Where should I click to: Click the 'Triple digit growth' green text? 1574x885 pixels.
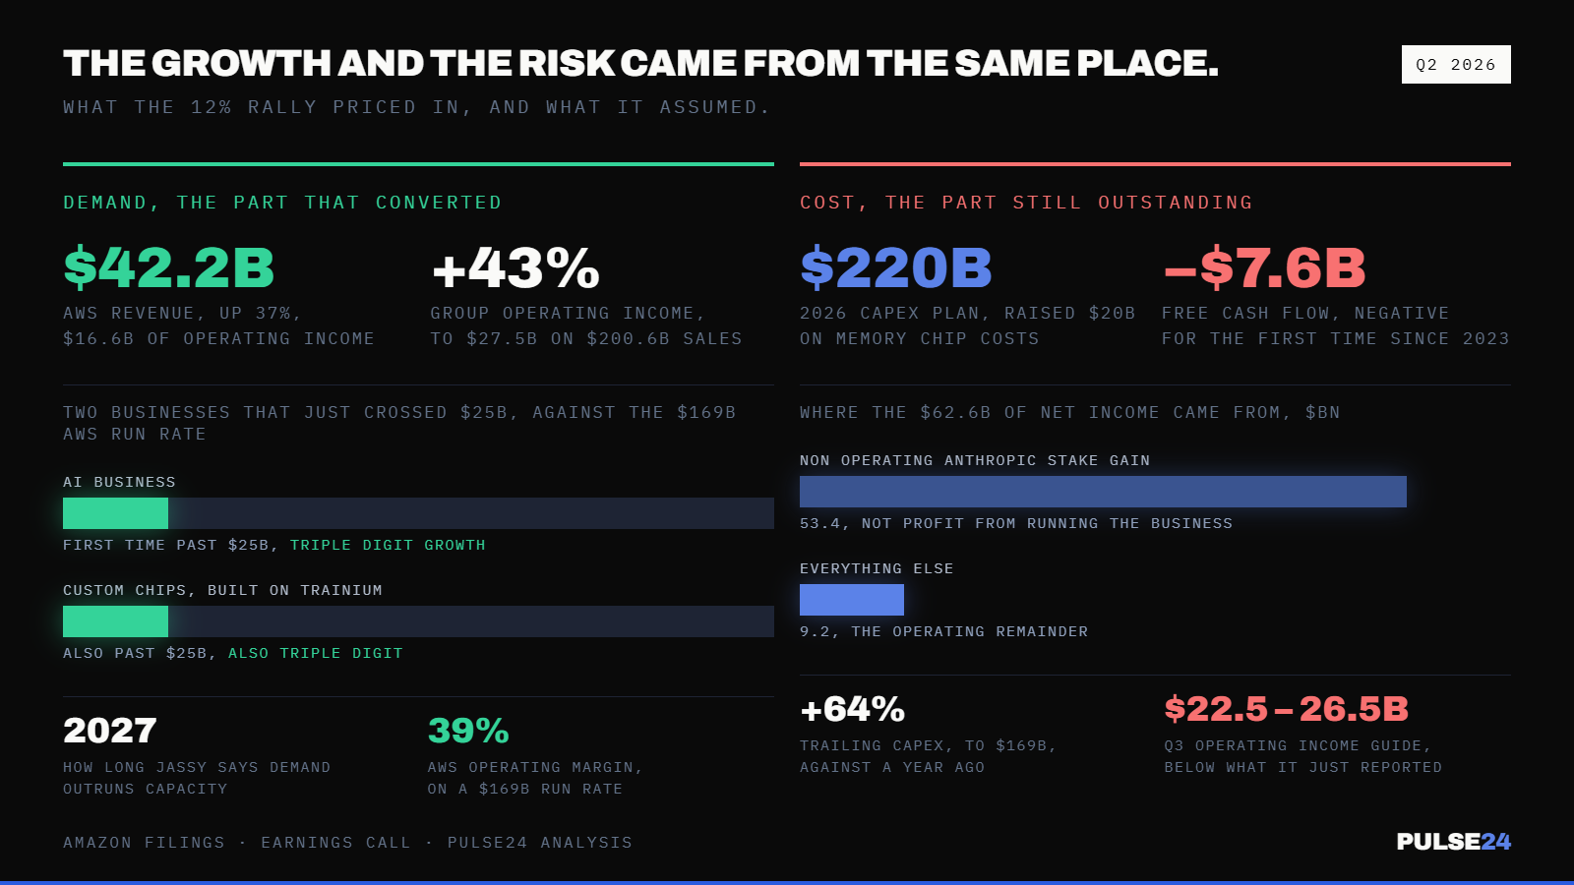tap(388, 545)
